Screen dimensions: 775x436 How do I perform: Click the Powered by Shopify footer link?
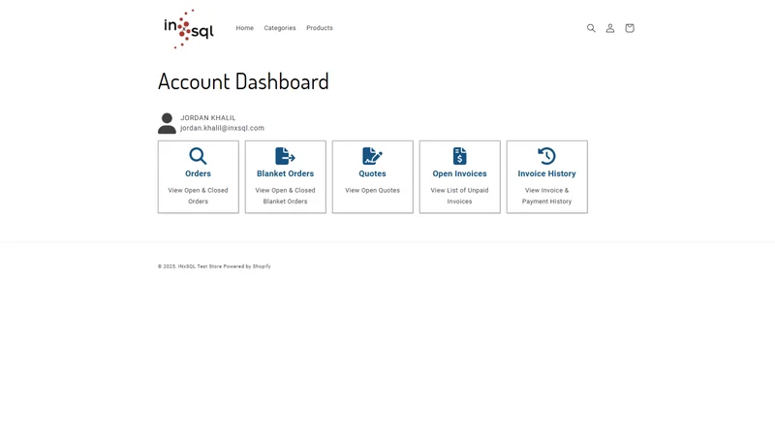247,266
